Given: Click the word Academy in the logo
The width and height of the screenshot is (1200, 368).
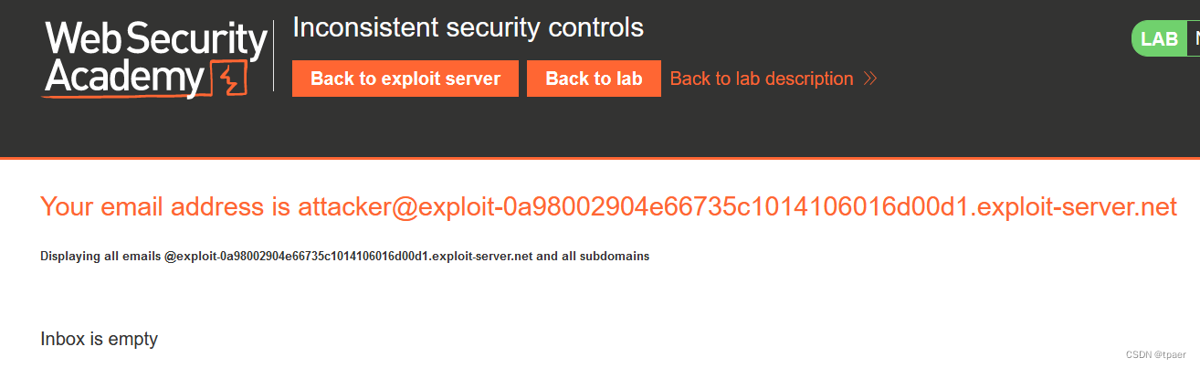Looking at the screenshot, I should 125,79.
